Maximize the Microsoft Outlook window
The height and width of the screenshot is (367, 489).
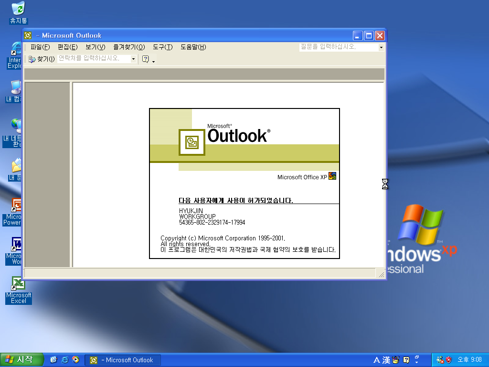369,35
